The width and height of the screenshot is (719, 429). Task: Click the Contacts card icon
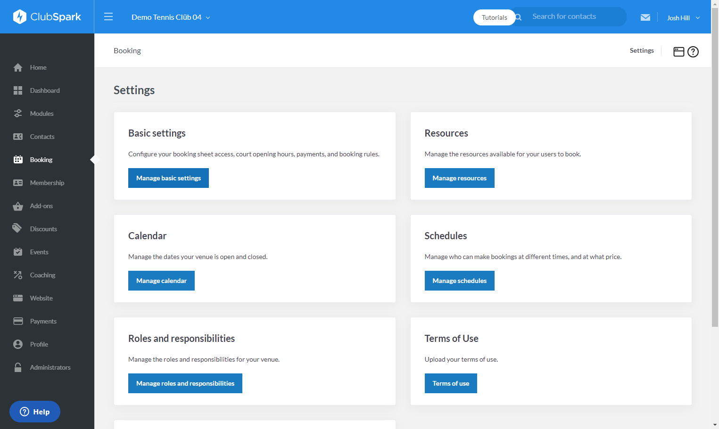18,137
